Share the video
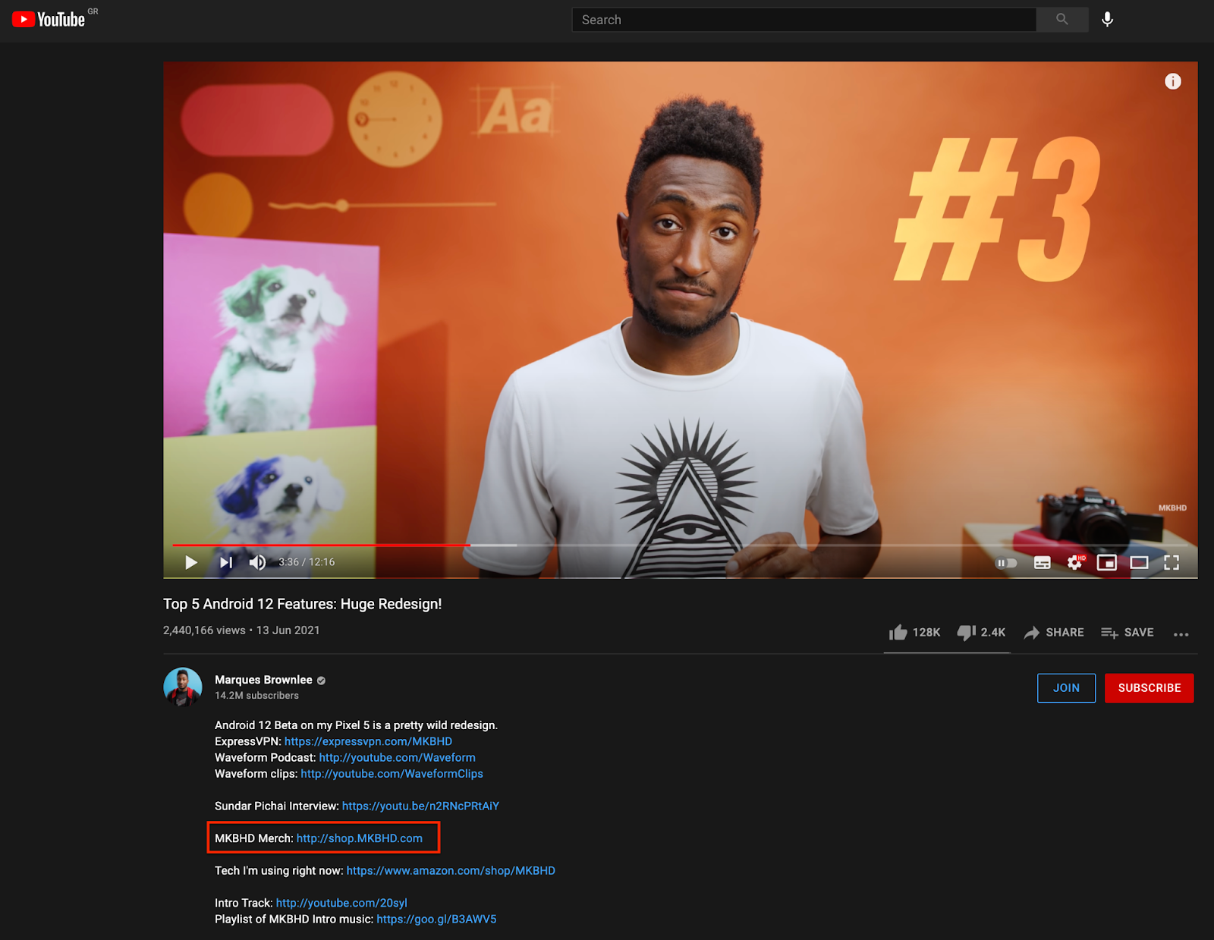Viewport: 1214px width, 940px height. point(1054,633)
